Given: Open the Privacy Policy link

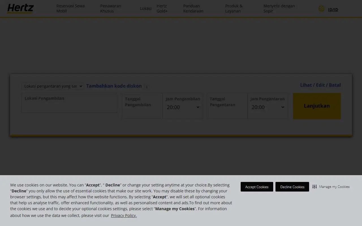Looking at the screenshot, I should [124, 216].
